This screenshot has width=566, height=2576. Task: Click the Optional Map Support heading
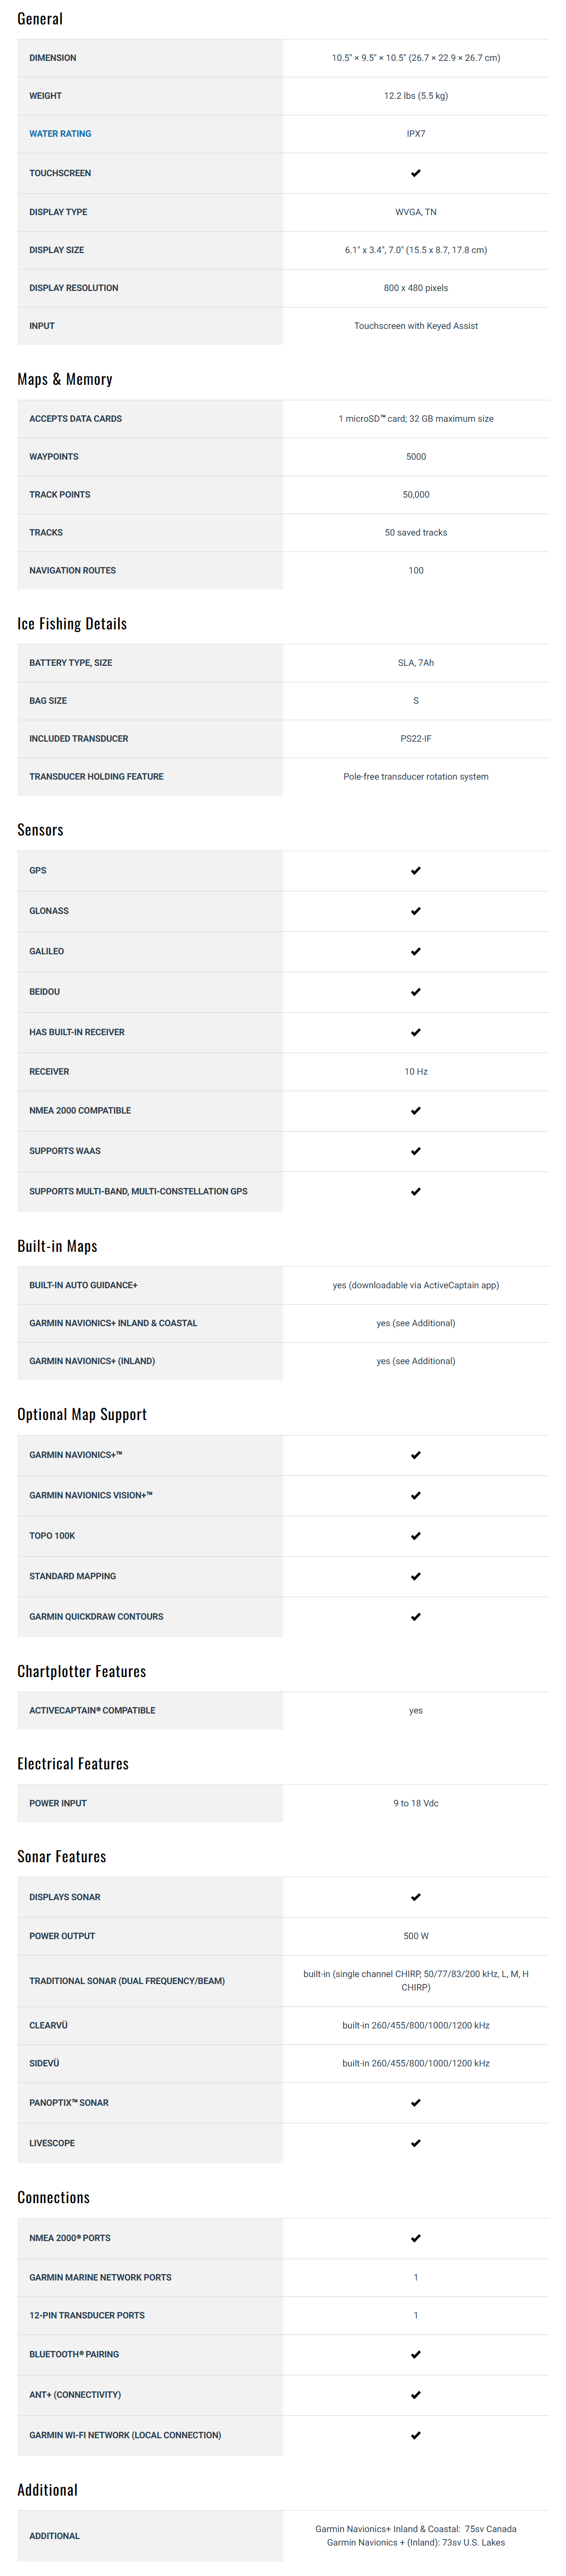tap(82, 1414)
